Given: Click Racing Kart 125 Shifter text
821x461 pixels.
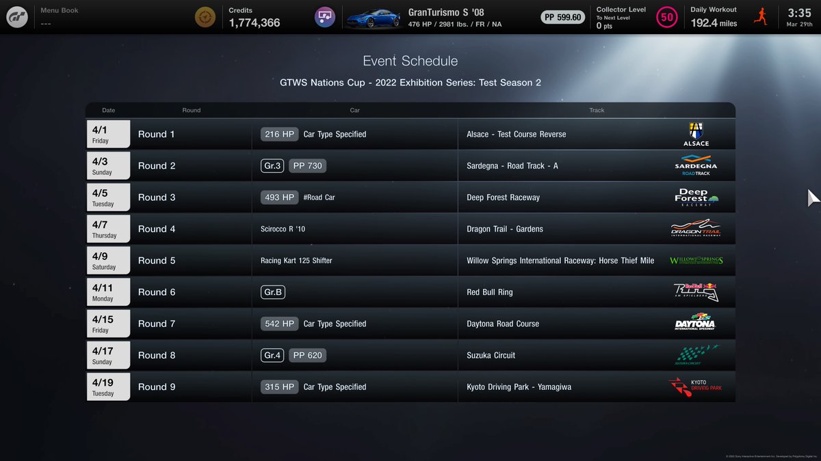Looking at the screenshot, I should tap(296, 261).
